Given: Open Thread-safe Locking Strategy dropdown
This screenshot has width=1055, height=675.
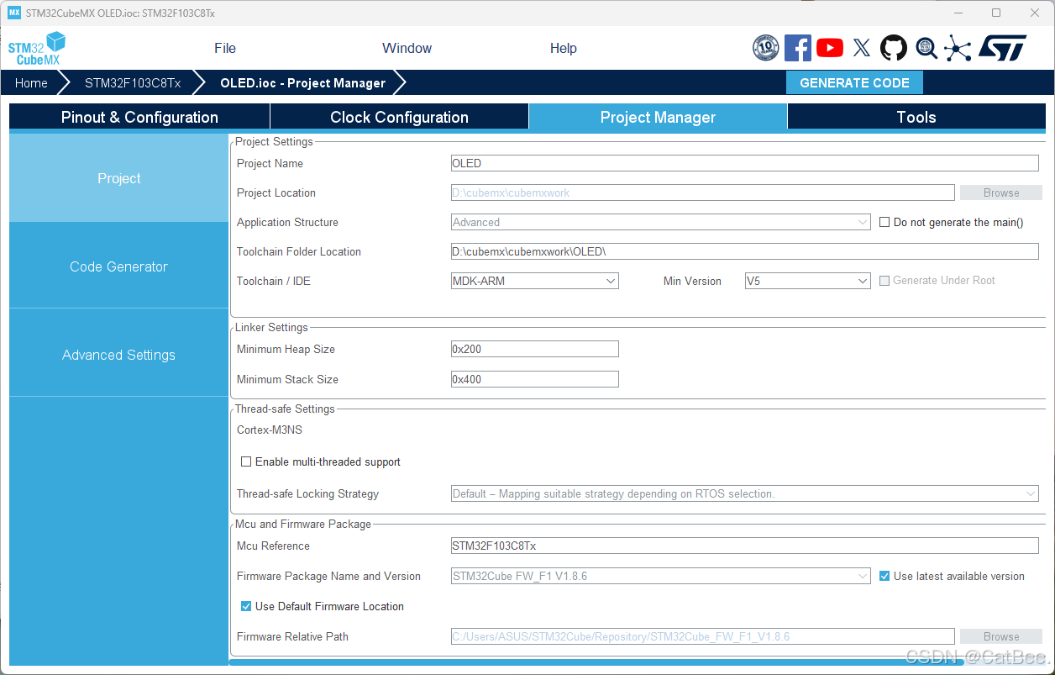Looking at the screenshot, I should [x=745, y=493].
